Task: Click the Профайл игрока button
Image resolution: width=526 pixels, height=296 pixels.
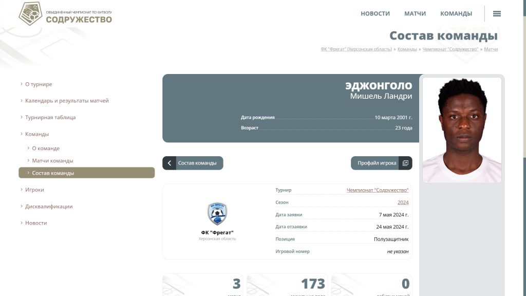Action: pyautogui.click(x=377, y=163)
